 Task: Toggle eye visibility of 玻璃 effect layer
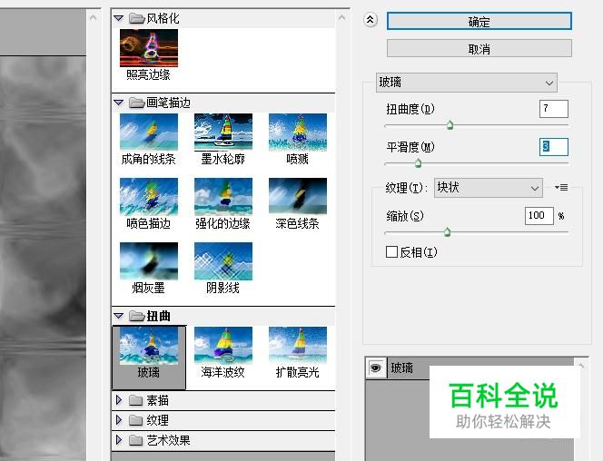click(x=375, y=368)
